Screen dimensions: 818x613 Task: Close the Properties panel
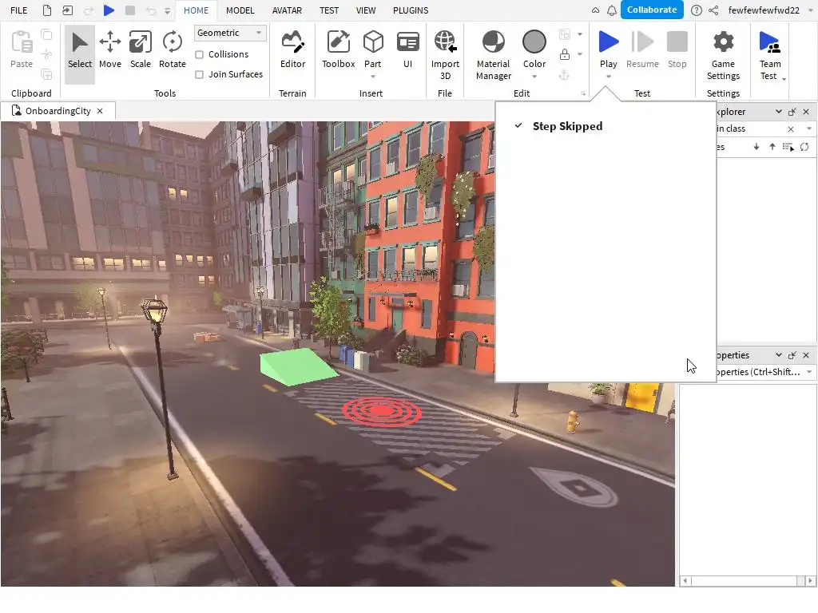pyautogui.click(x=806, y=355)
